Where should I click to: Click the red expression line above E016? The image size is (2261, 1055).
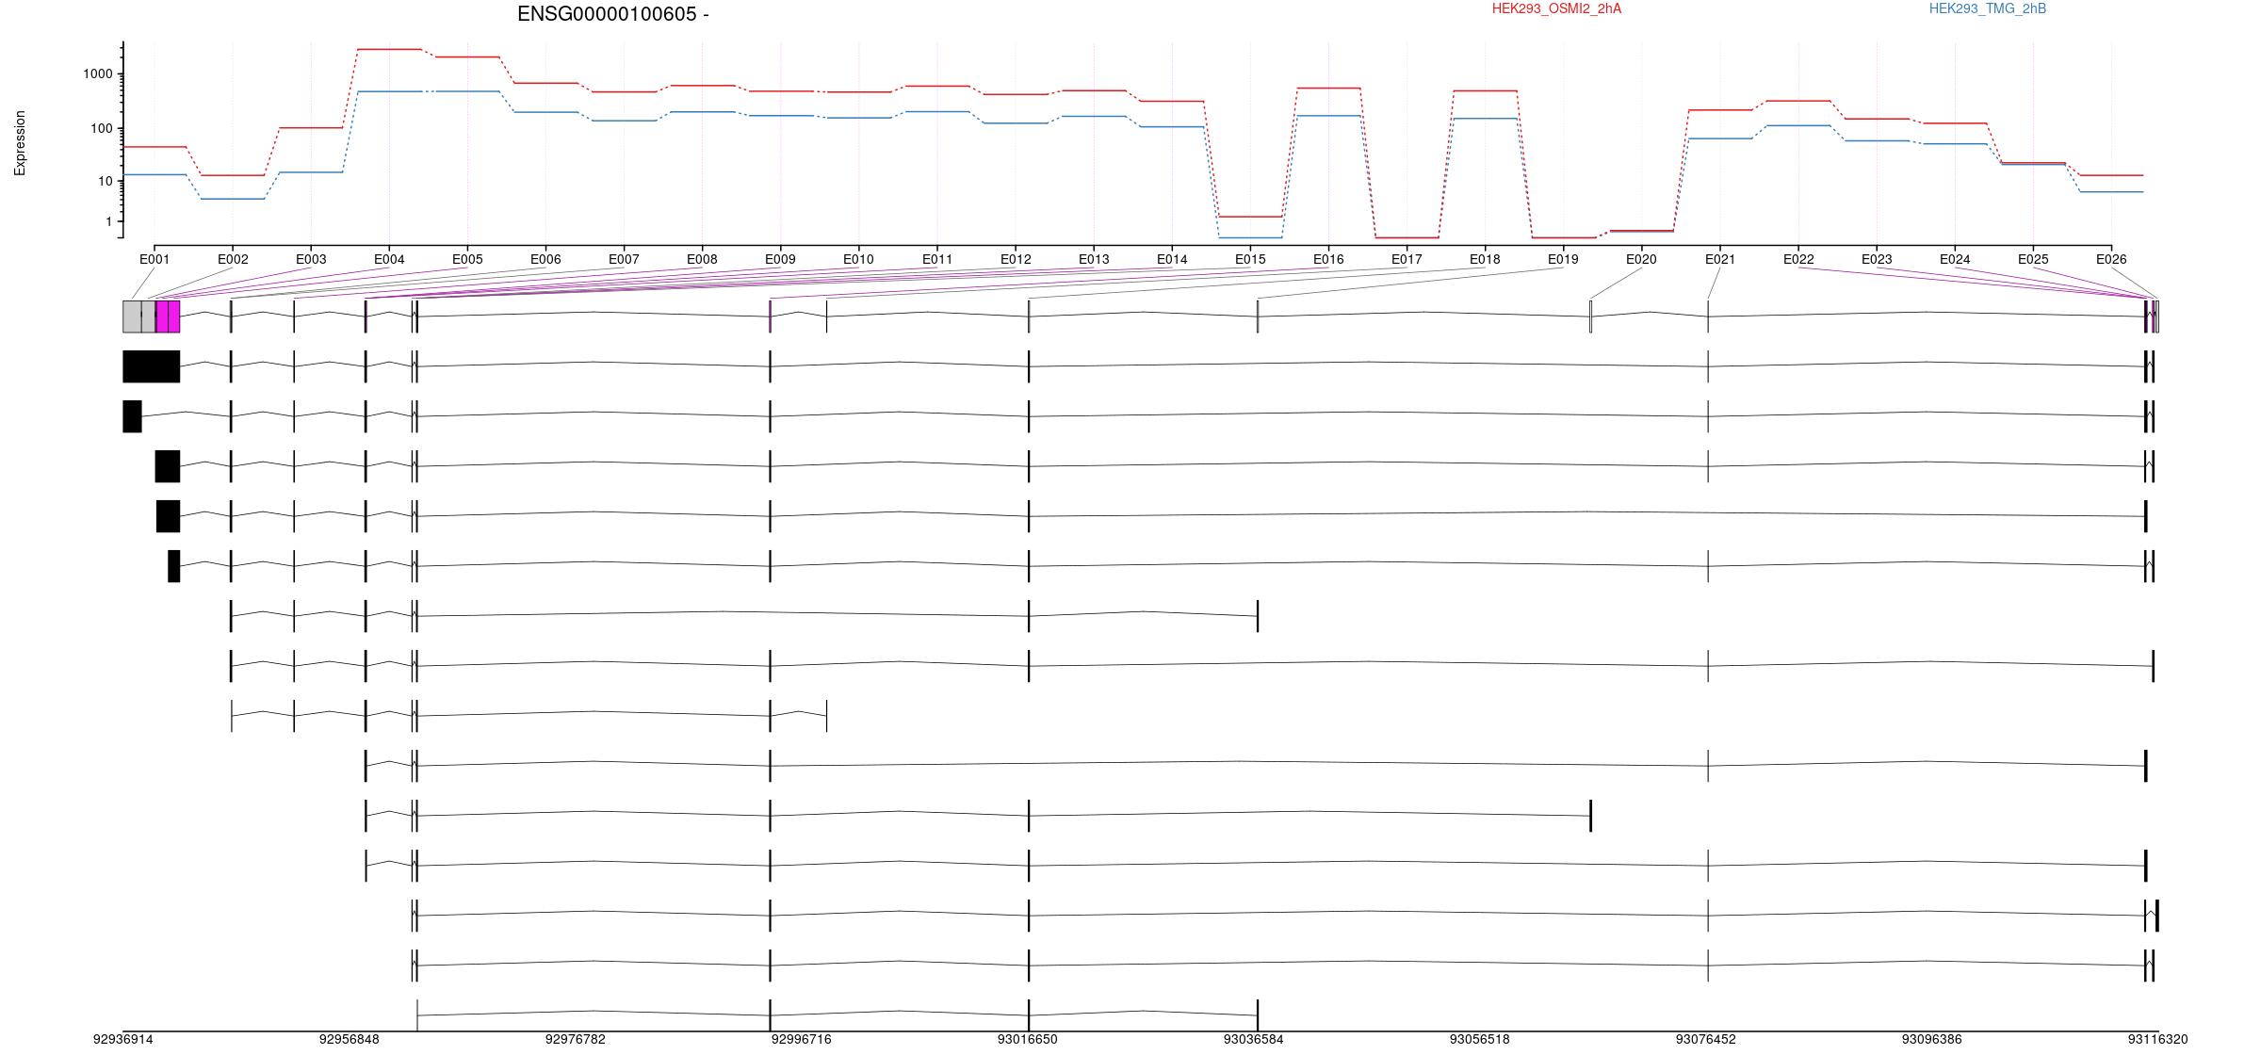point(1328,89)
